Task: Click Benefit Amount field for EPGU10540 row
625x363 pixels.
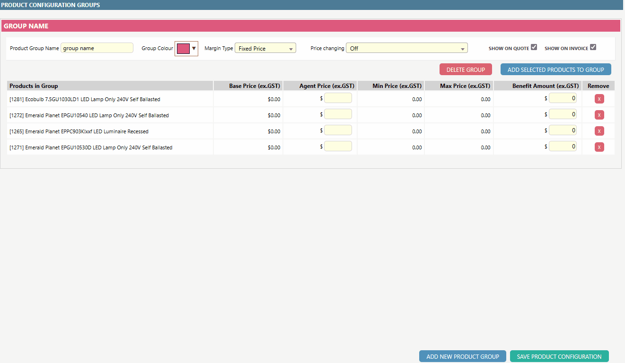Action: pos(563,114)
